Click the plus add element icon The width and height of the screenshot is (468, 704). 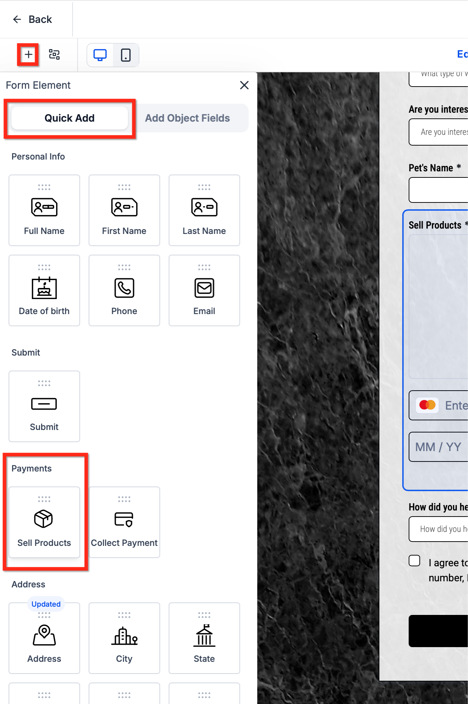pos(28,55)
